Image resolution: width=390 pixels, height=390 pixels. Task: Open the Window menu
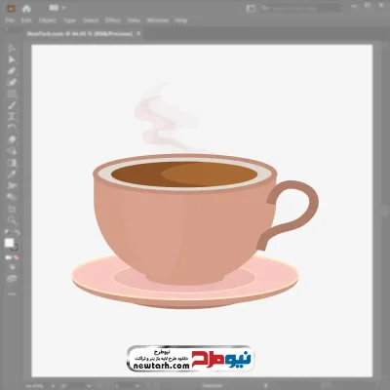click(158, 20)
